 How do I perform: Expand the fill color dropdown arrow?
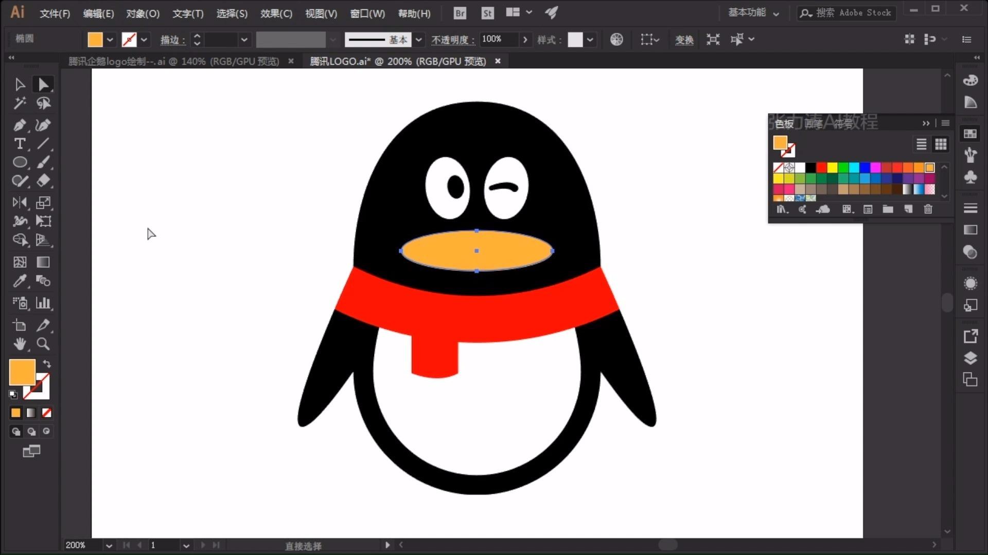pyautogui.click(x=110, y=40)
